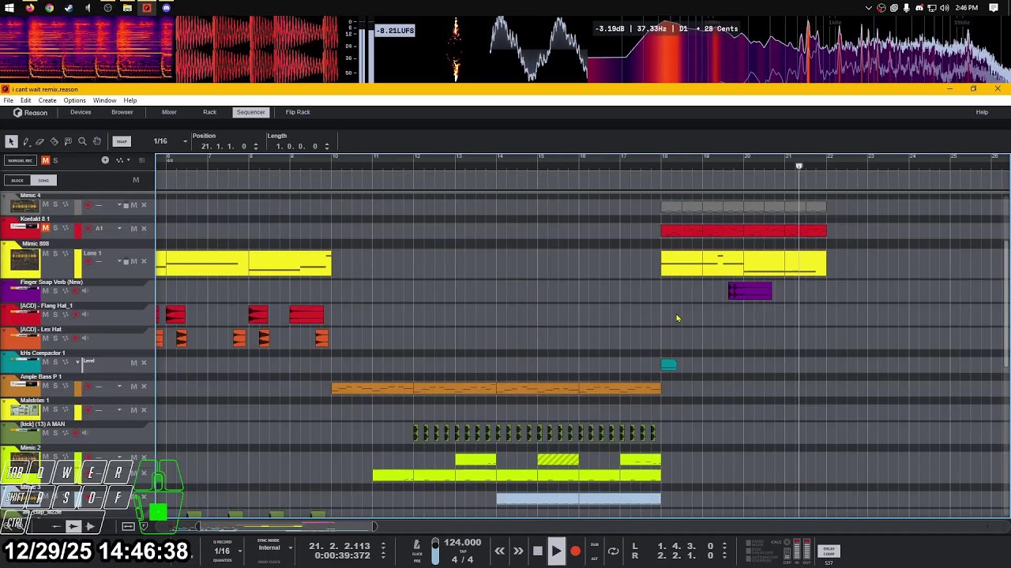Open the Help menu in menu bar
This screenshot has width=1011, height=568.
pyautogui.click(x=130, y=100)
